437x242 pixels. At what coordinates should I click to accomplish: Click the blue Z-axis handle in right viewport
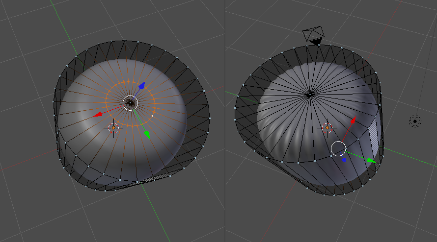[x=344, y=160]
